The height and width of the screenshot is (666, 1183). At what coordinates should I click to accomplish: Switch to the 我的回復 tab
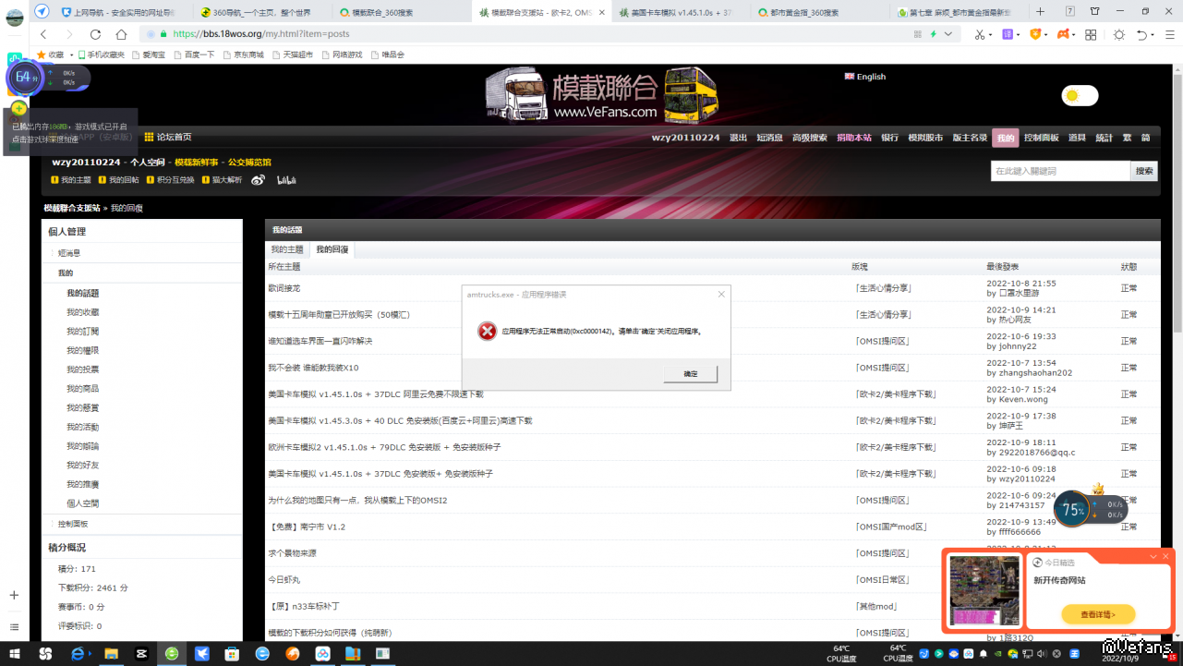tap(332, 249)
